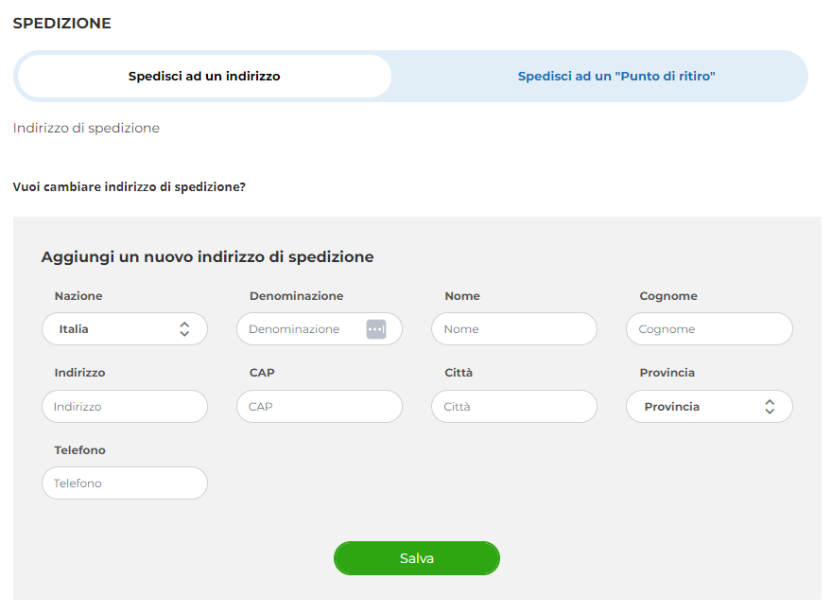Image resolution: width=832 pixels, height=615 pixels.
Task: Click the Salva green button
Action: click(x=417, y=558)
